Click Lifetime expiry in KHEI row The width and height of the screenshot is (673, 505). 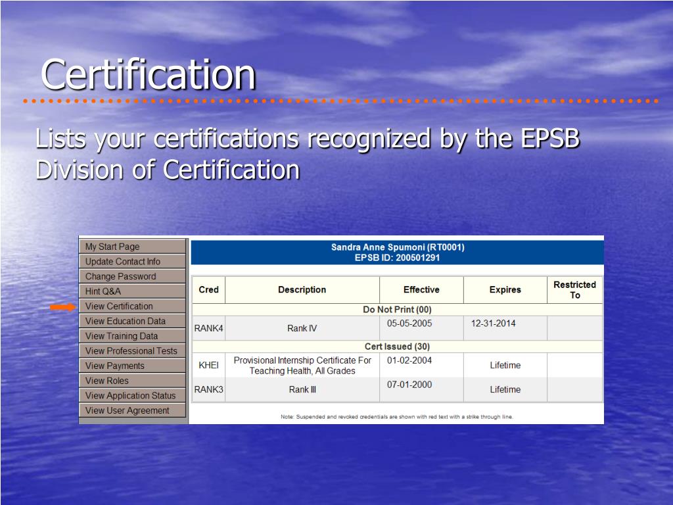pyautogui.click(x=505, y=366)
